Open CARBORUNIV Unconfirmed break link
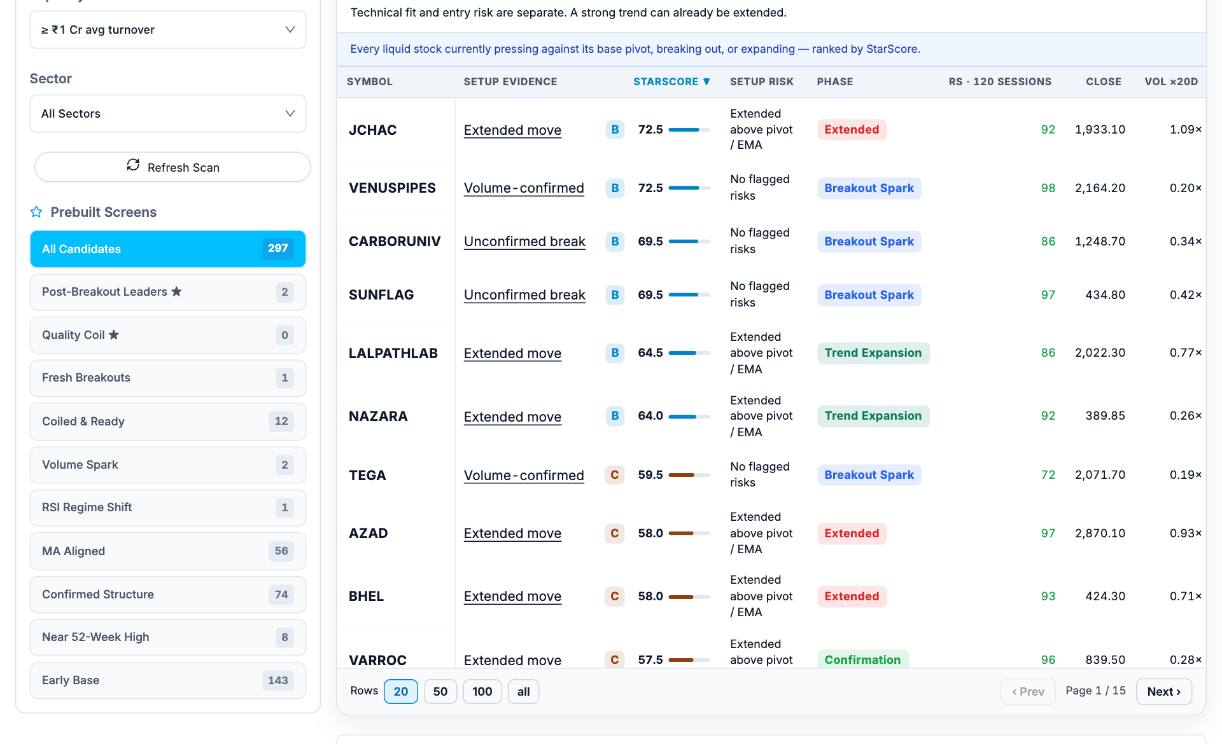 click(x=524, y=242)
